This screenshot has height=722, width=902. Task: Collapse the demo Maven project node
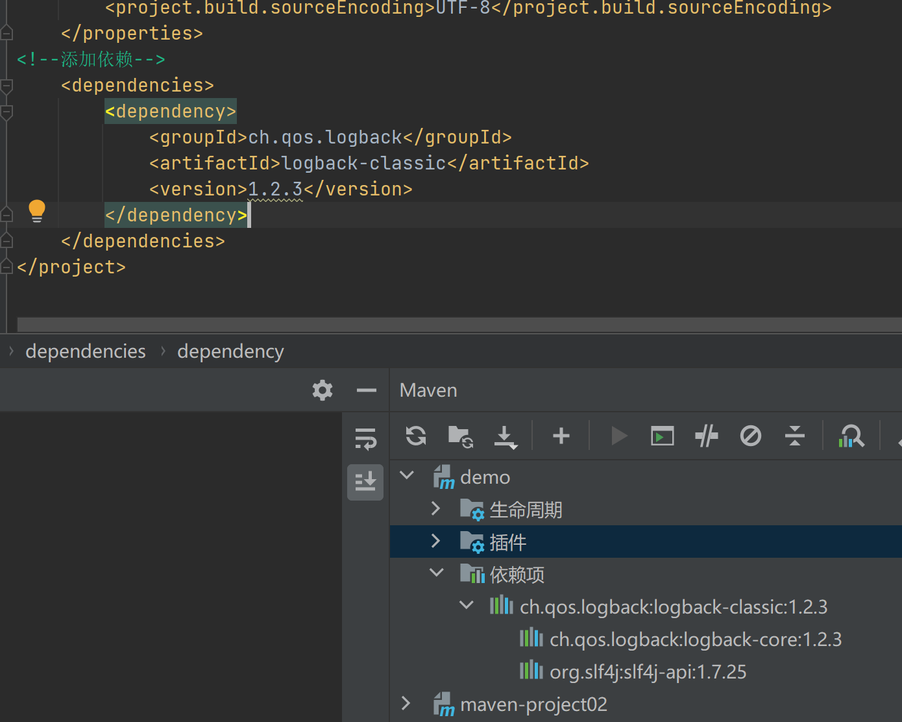pyautogui.click(x=407, y=475)
